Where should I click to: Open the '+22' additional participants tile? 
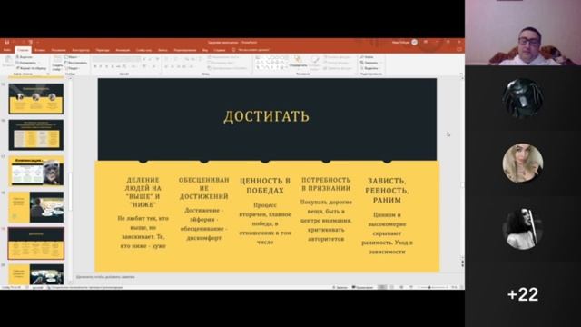click(x=523, y=294)
